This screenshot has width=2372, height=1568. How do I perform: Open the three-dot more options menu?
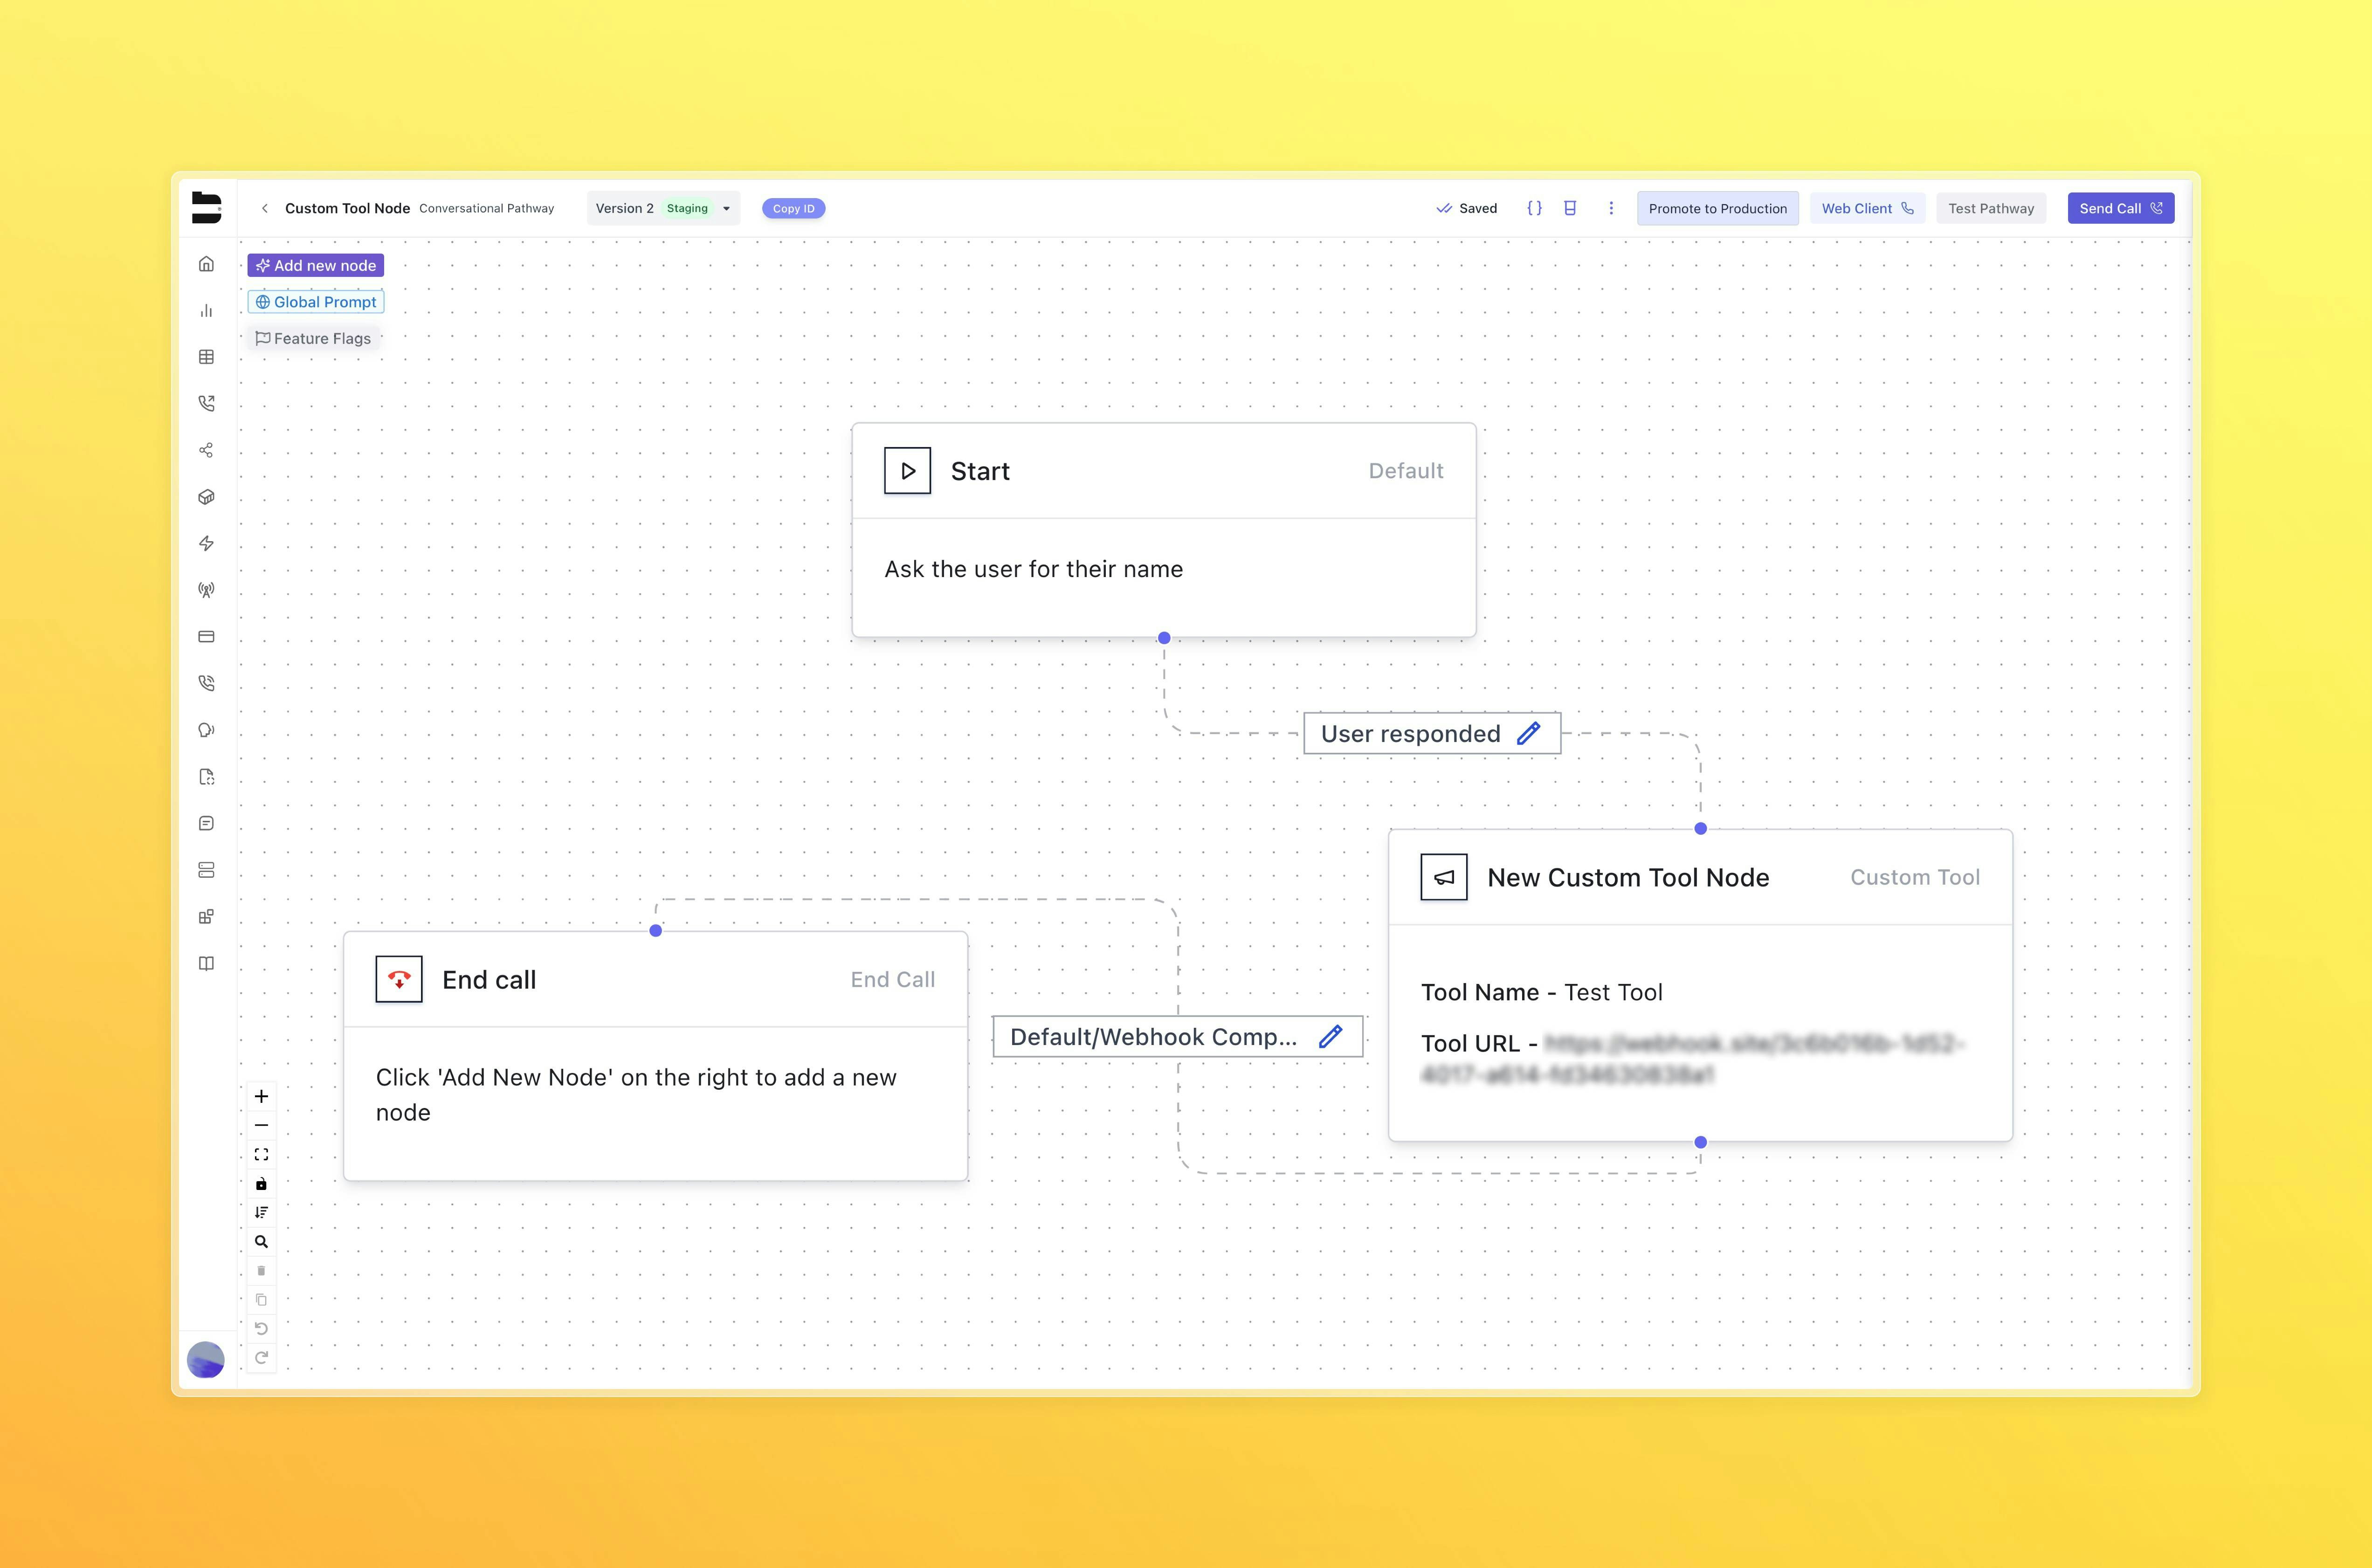(x=1611, y=208)
